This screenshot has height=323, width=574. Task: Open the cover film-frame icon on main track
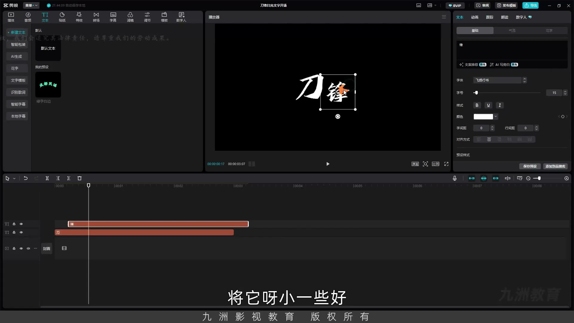pyautogui.click(x=64, y=248)
